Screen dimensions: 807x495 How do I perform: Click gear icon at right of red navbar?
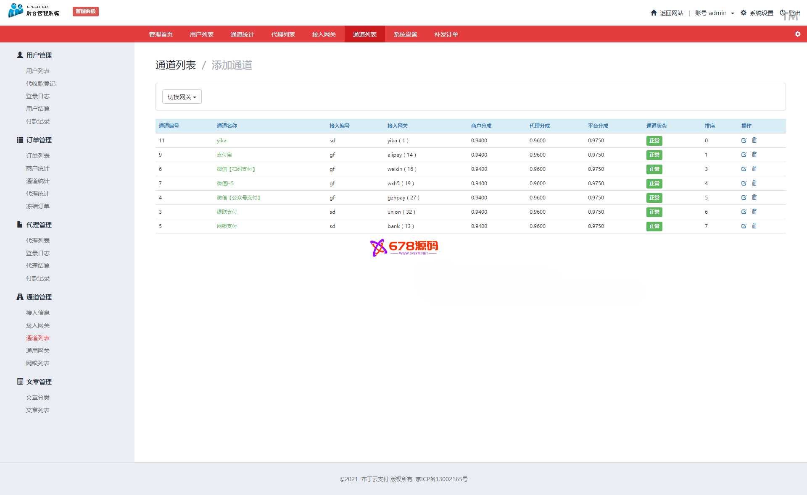(797, 34)
